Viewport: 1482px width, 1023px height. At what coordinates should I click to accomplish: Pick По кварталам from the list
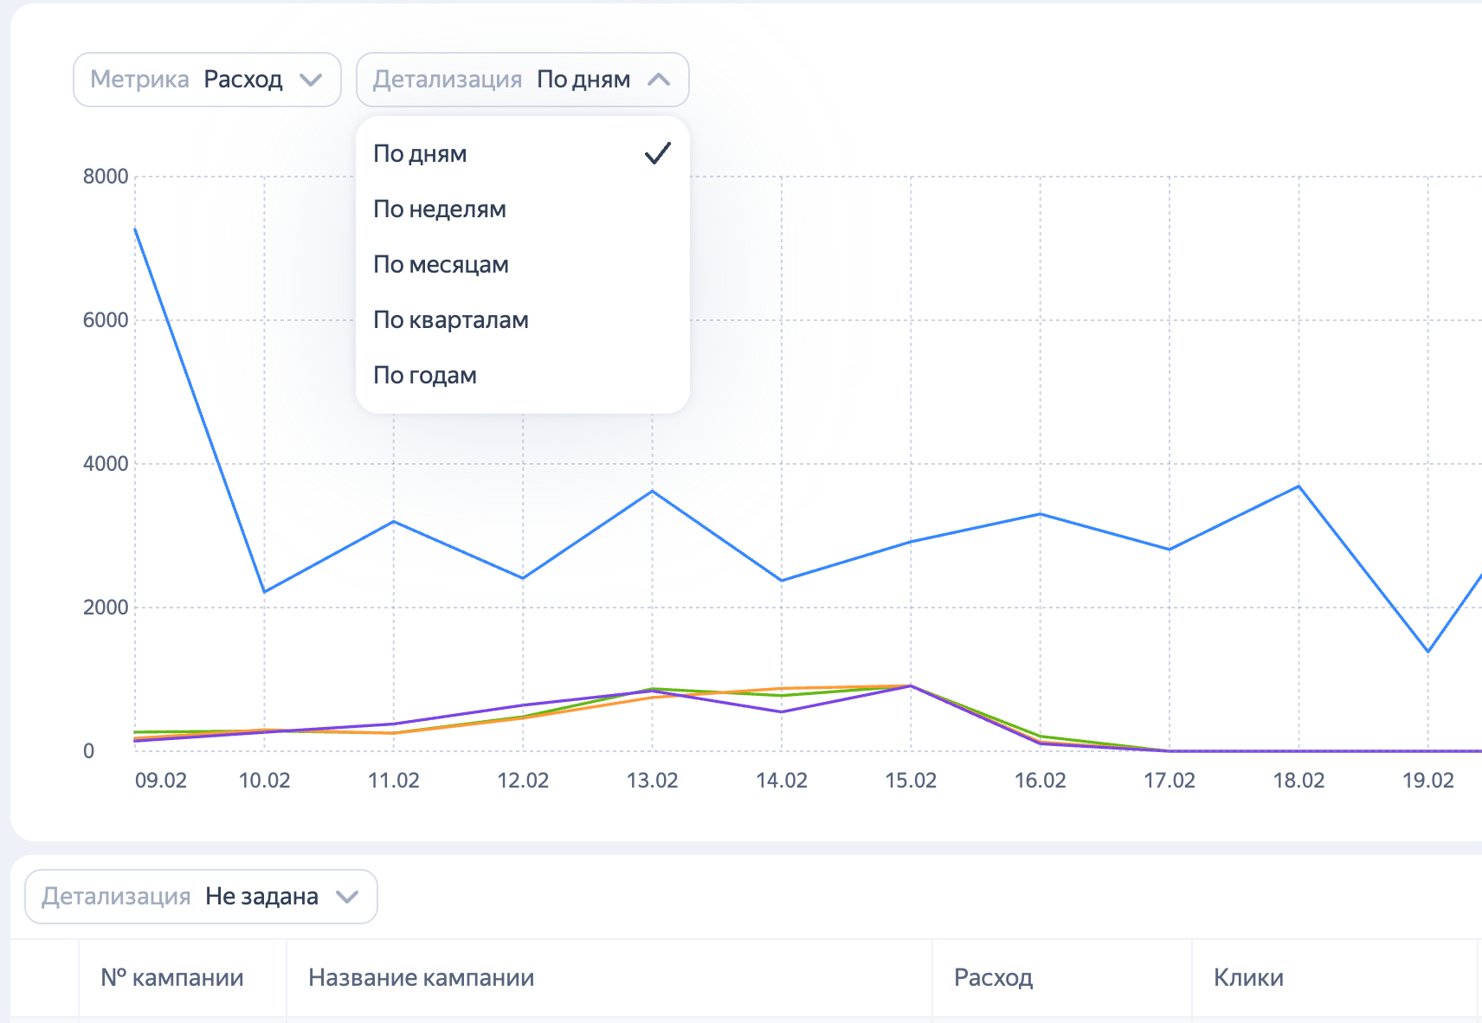click(x=450, y=320)
